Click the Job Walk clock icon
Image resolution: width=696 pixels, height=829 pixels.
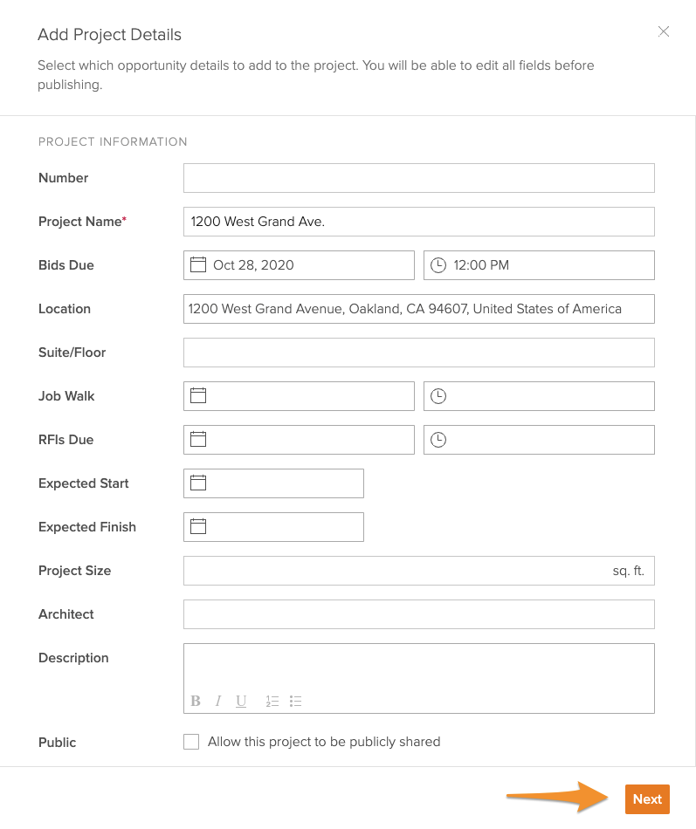[438, 396]
